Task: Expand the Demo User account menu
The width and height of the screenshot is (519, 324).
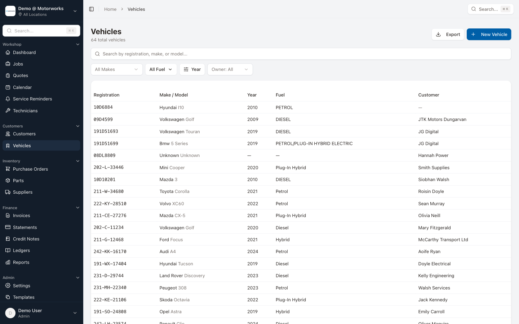Action: (75, 313)
